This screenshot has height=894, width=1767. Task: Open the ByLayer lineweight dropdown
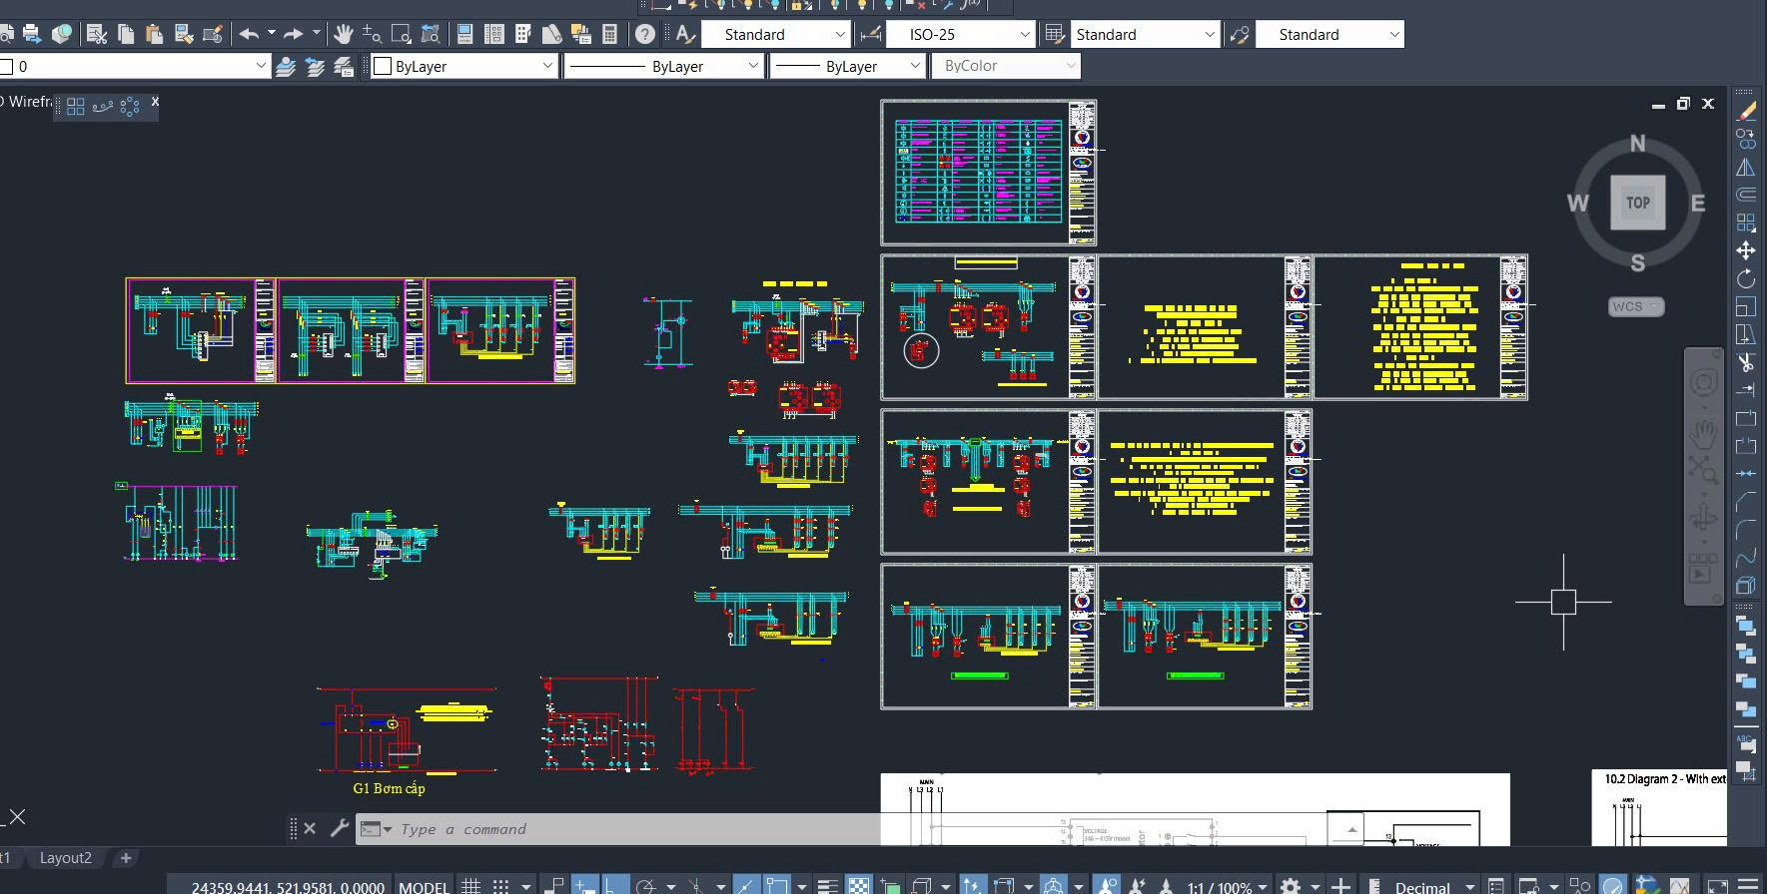click(847, 67)
